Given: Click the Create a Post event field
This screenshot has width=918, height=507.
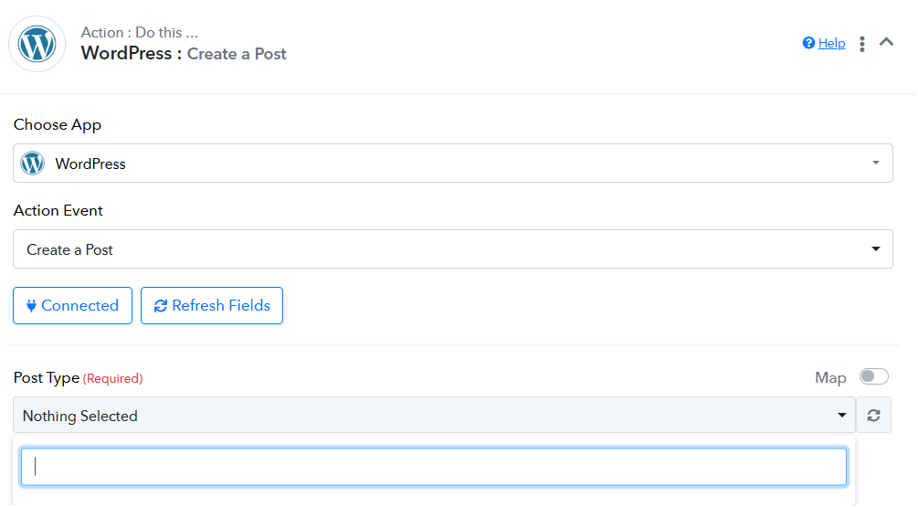Looking at the screenshot, I should (x=452, y=248).
